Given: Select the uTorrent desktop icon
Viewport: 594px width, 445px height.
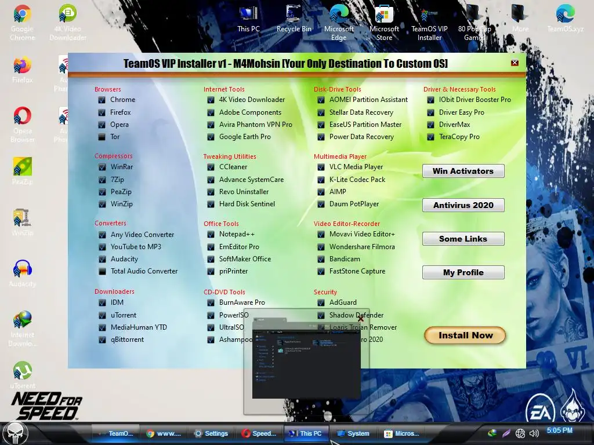Looking at the screenshot, I should point(22,375).
